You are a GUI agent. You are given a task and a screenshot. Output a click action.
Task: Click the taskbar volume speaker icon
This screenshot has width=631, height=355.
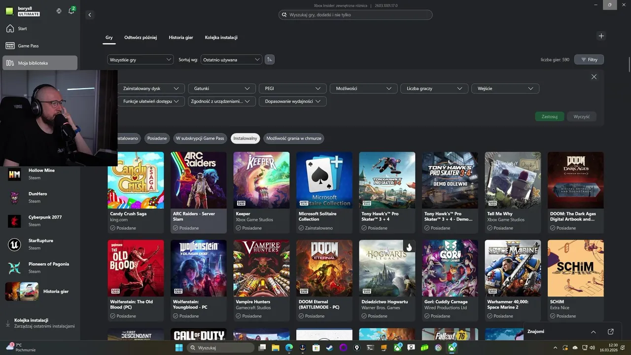coord(592,348)
